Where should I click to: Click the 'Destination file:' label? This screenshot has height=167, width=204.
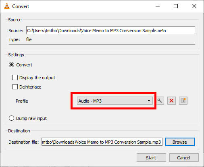[x=23, y=142]
